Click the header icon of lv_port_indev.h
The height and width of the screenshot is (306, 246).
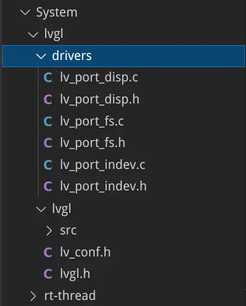[x=48, y=187]
